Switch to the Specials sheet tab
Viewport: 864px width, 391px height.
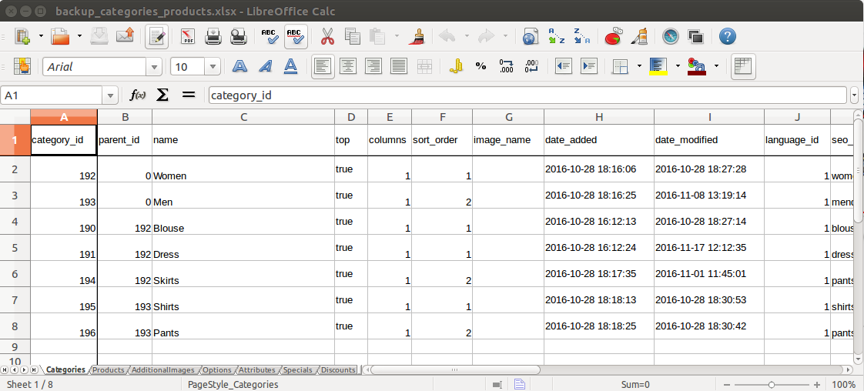297,370
